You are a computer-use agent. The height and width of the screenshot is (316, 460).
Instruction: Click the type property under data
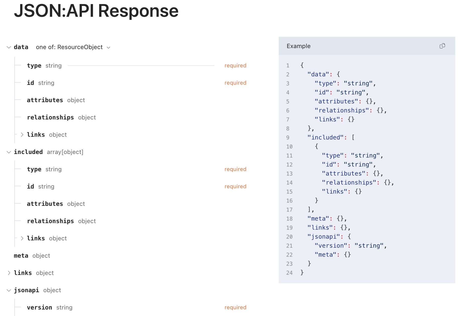pyautogui.click(x=34, y=66)
